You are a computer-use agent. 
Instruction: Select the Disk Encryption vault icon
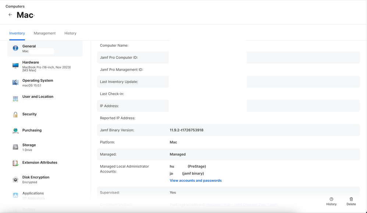(15, 180)
